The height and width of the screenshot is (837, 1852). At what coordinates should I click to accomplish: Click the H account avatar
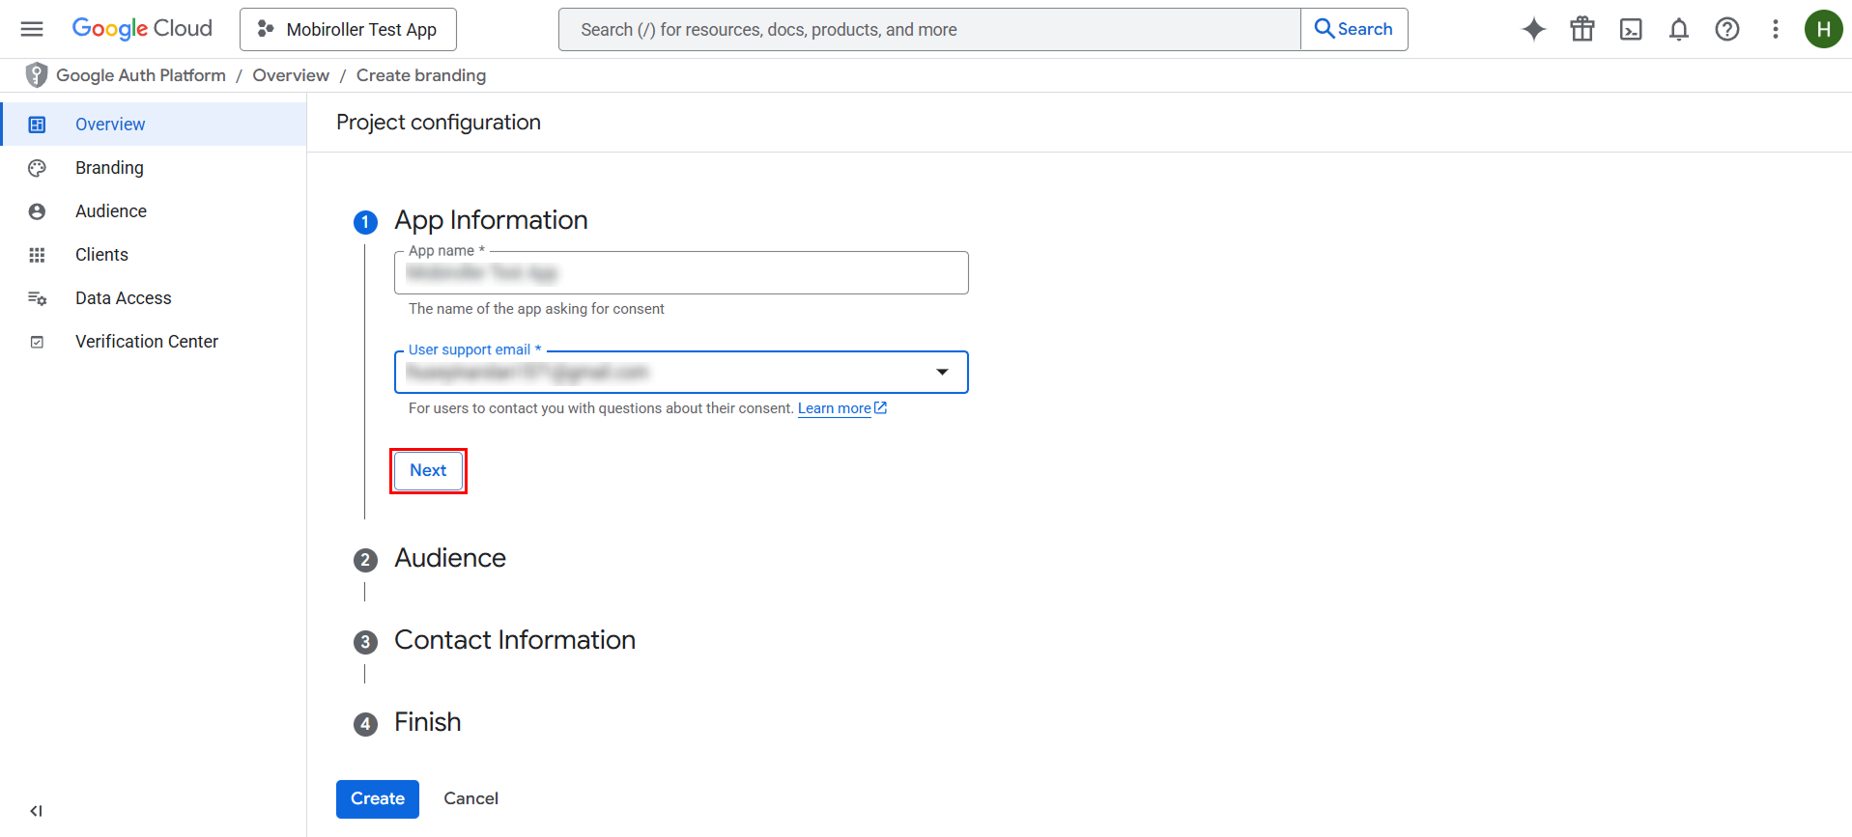pos(1824,29)
